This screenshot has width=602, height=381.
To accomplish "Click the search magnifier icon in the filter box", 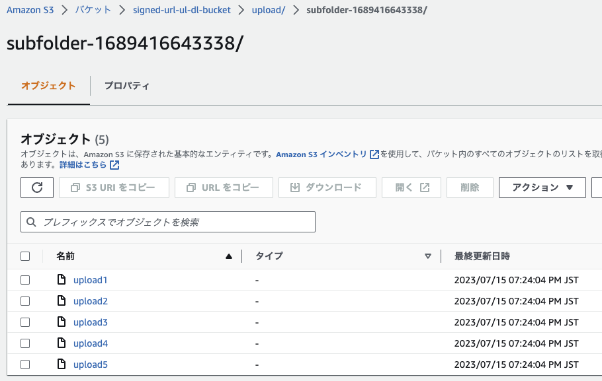I will (31, 221).
